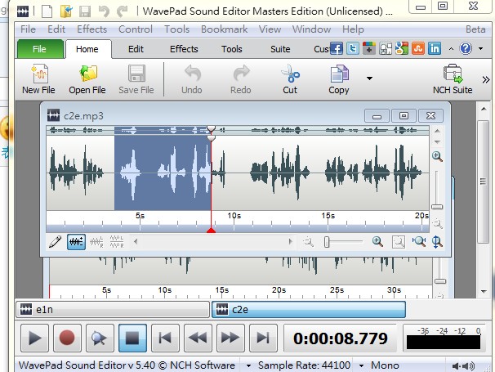Switch to the e1n file tab
This screenshot has width=495, height=372.
(x=113, y=309)
